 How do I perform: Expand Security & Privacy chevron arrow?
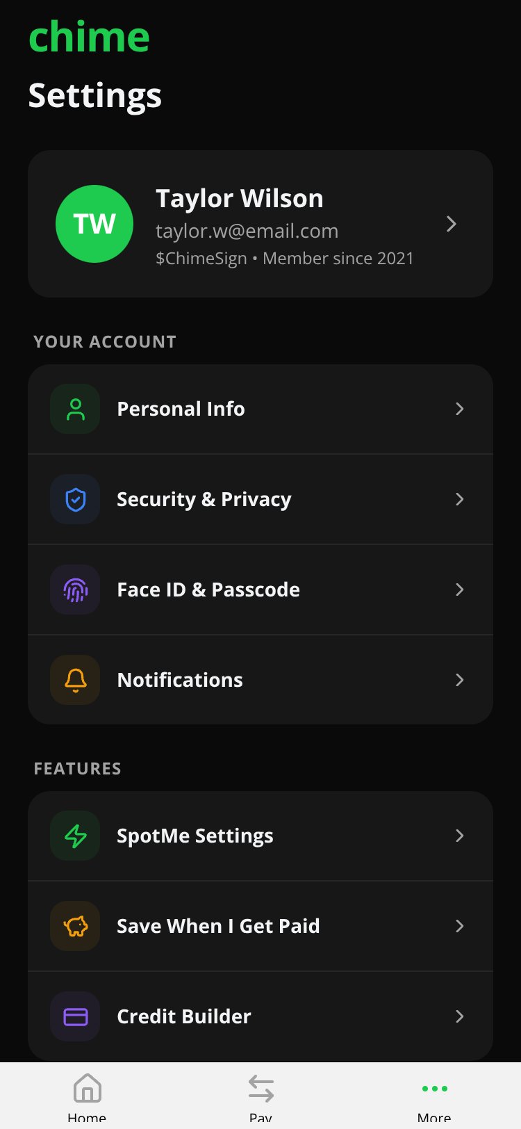point(459,499)
